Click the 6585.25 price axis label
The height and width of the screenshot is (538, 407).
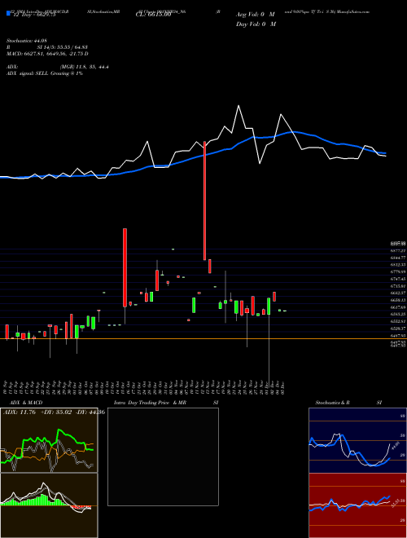398,314
